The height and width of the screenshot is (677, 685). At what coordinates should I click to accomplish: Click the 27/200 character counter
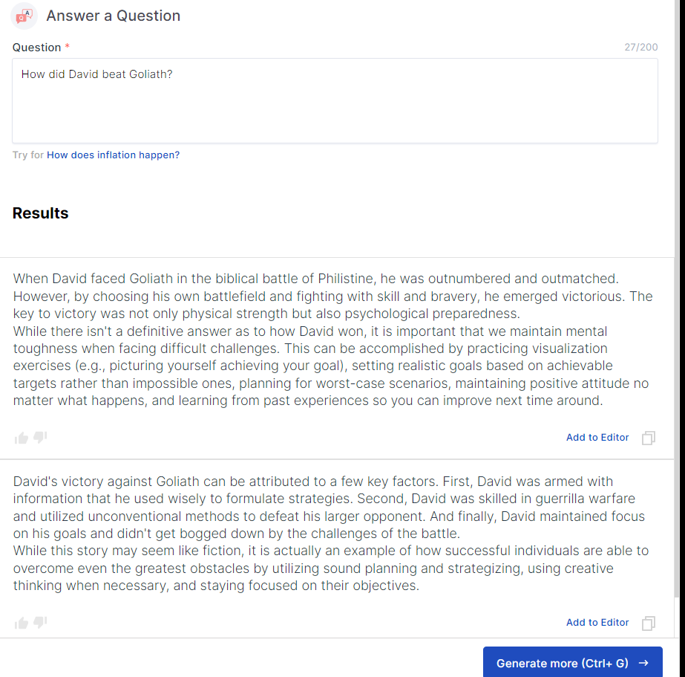tap(640, 48)
